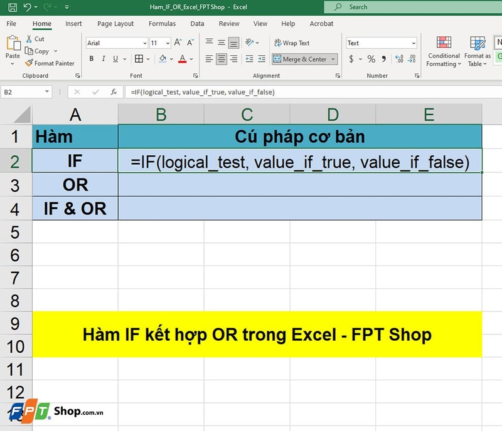Open Font group dialog launcher
Viewport: 502px width, 431px height.
[195, 76]
